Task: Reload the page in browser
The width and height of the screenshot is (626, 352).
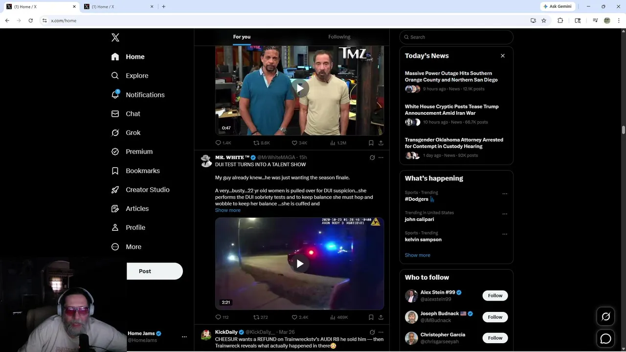Action: pyautogui.click(x=30, y=21)
